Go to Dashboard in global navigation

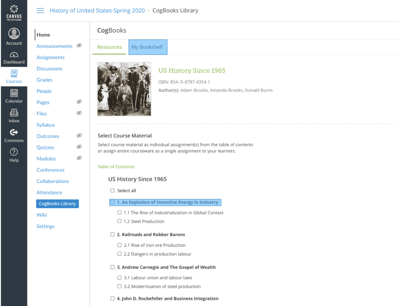coord(14,58)
